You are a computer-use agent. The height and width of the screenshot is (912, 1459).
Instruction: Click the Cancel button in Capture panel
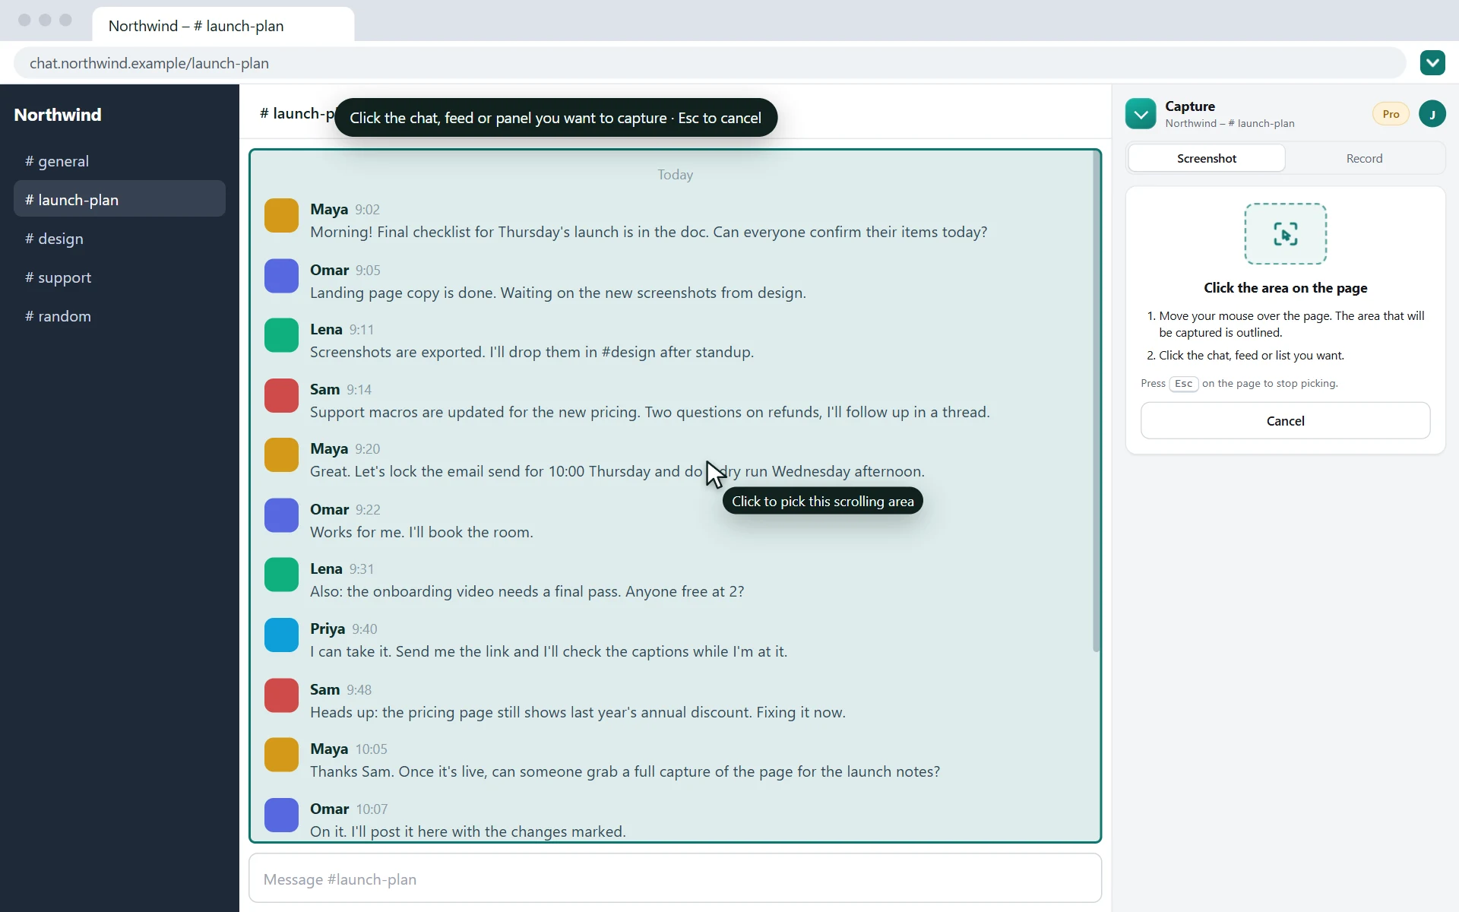coord(1286,420)
